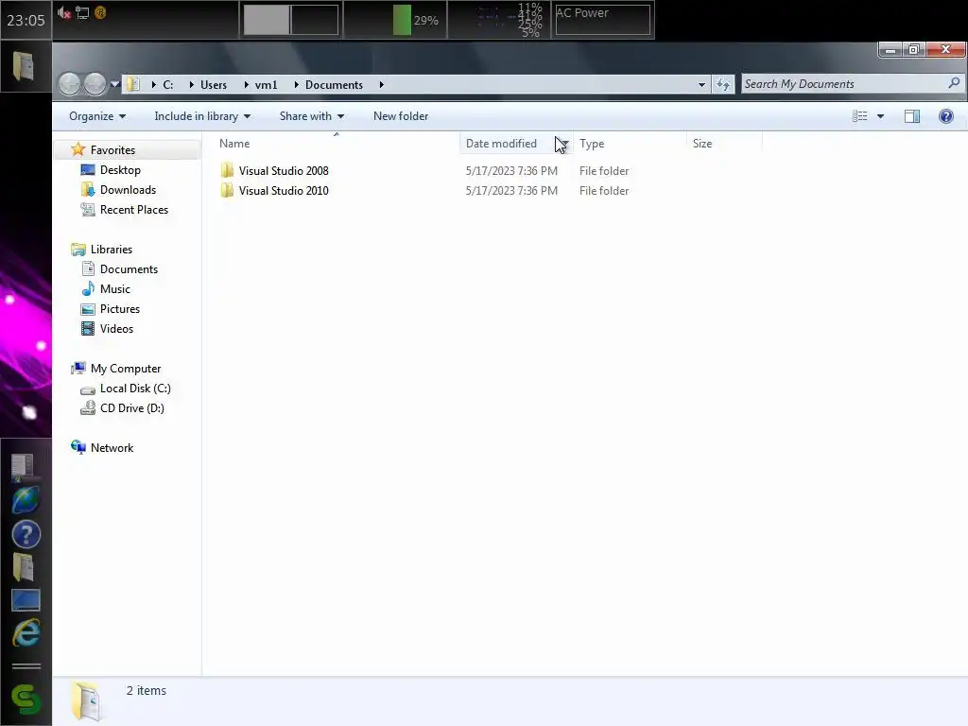Open the Documents library
The width and height of the screenshot is (968, 726).
click(x=129, y=269)
